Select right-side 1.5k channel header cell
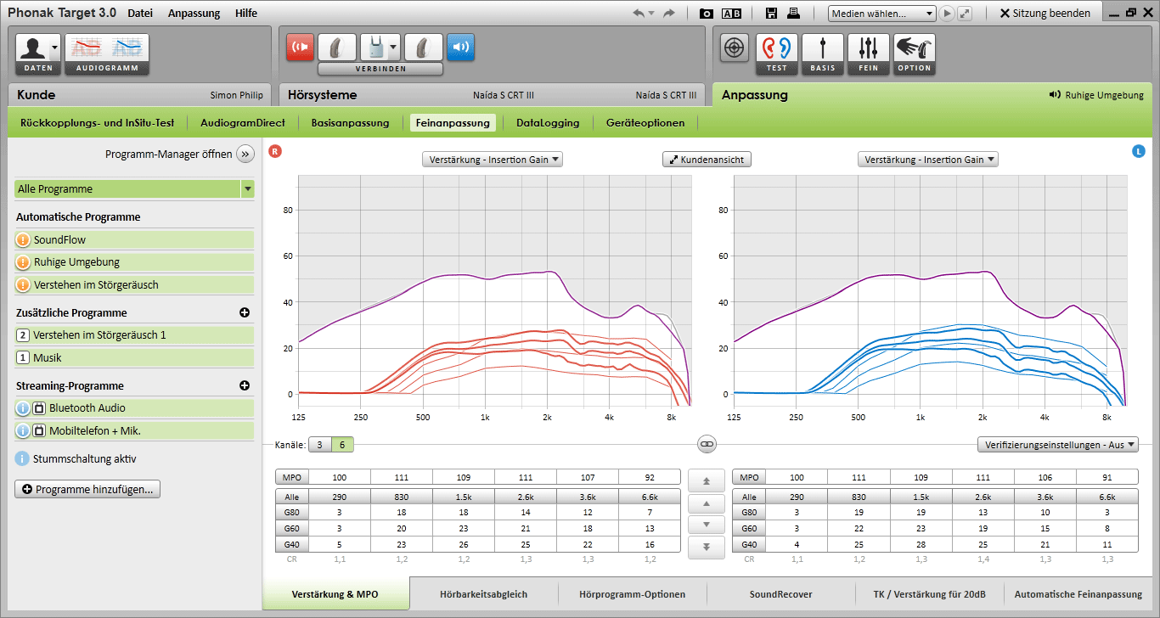Screen dimensions: 1160x618 pyautogui.click(x=464, y=497)
